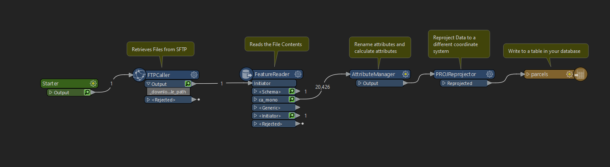Open the FTPCaller parameters gear icon
This screenshot has height=167, width=610.
click(x=194, y=75)
